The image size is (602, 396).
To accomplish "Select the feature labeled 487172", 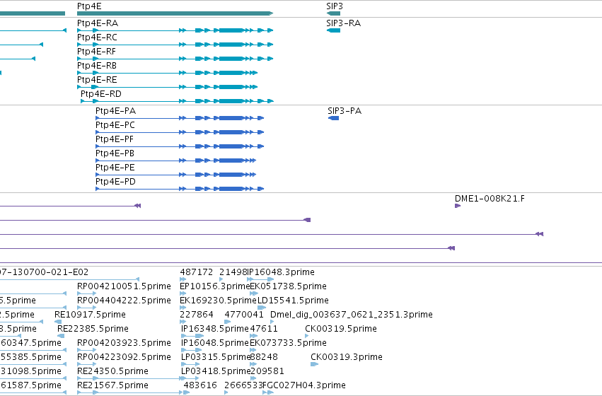I will [x=196, y=272].
